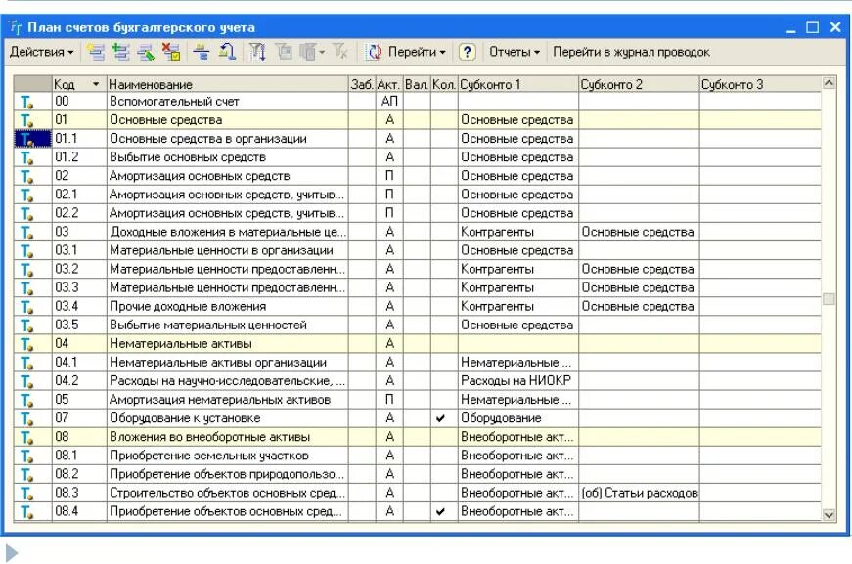Click the account icon in row 00
Viewport: 852px width, 564px height.
click(x=26, y=102)
